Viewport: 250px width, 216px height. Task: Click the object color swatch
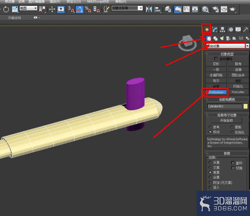[245, 106]
